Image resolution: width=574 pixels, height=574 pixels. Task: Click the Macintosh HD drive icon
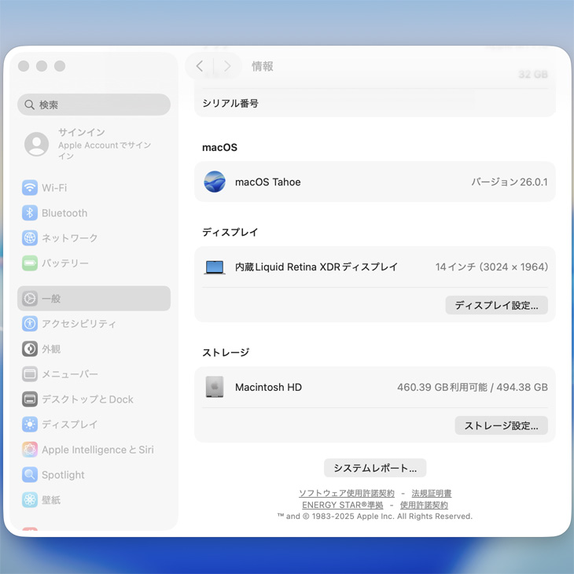point(215,387)
